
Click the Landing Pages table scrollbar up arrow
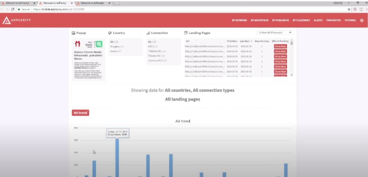(x=292, y=40)
